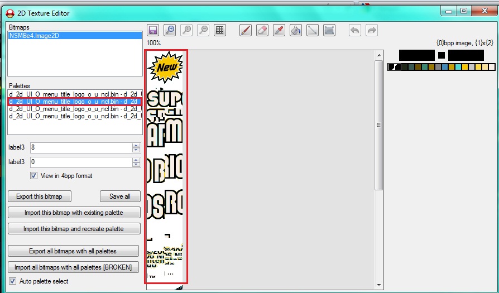Decrease the label3 value 0 spinner
Viewport: 499px width, 293px height.
click(x=136, y=164)
